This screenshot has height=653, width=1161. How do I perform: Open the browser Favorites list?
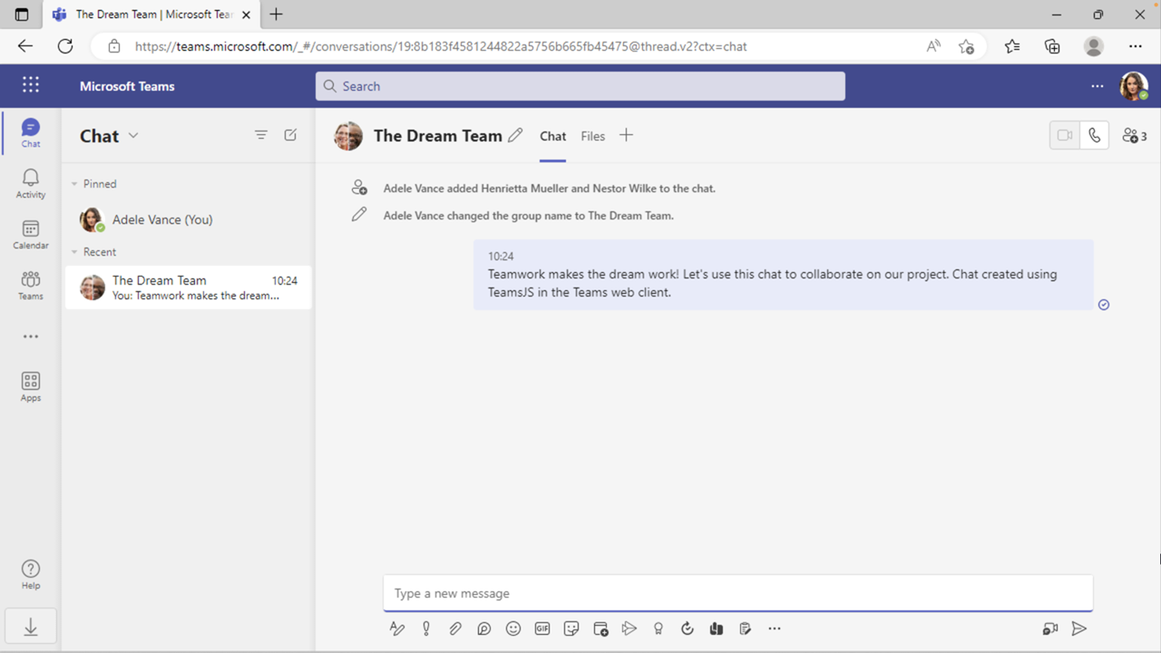click(x=1012, y=46)
